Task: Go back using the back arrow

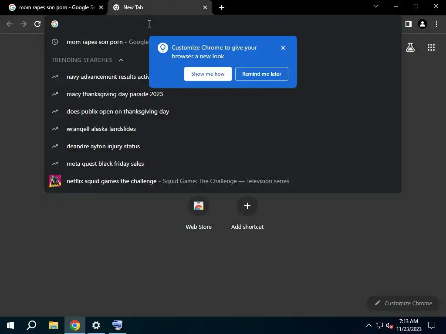Action: 10,24
